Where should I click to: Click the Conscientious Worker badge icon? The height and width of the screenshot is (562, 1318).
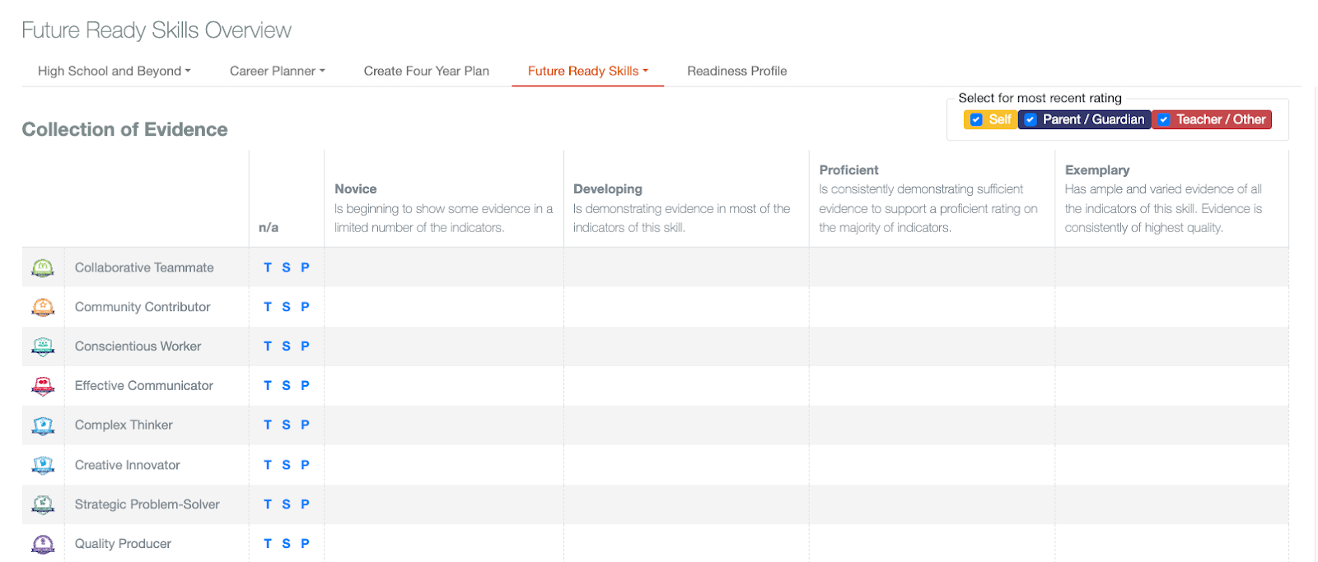tap(43, 346)
